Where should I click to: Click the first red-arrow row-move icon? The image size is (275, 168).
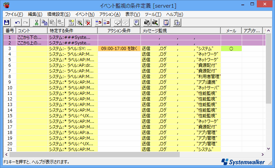pyautogui.click(x=98, y=22)
